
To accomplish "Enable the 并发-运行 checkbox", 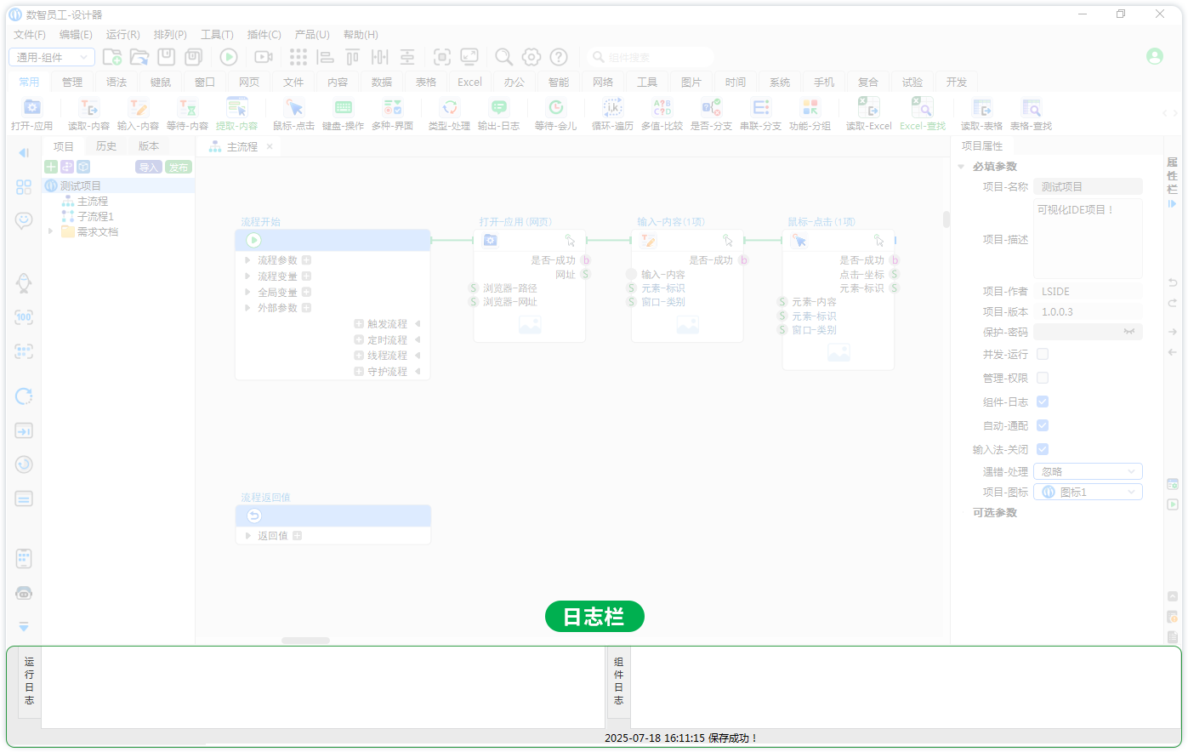I will tap(1043, 354).
